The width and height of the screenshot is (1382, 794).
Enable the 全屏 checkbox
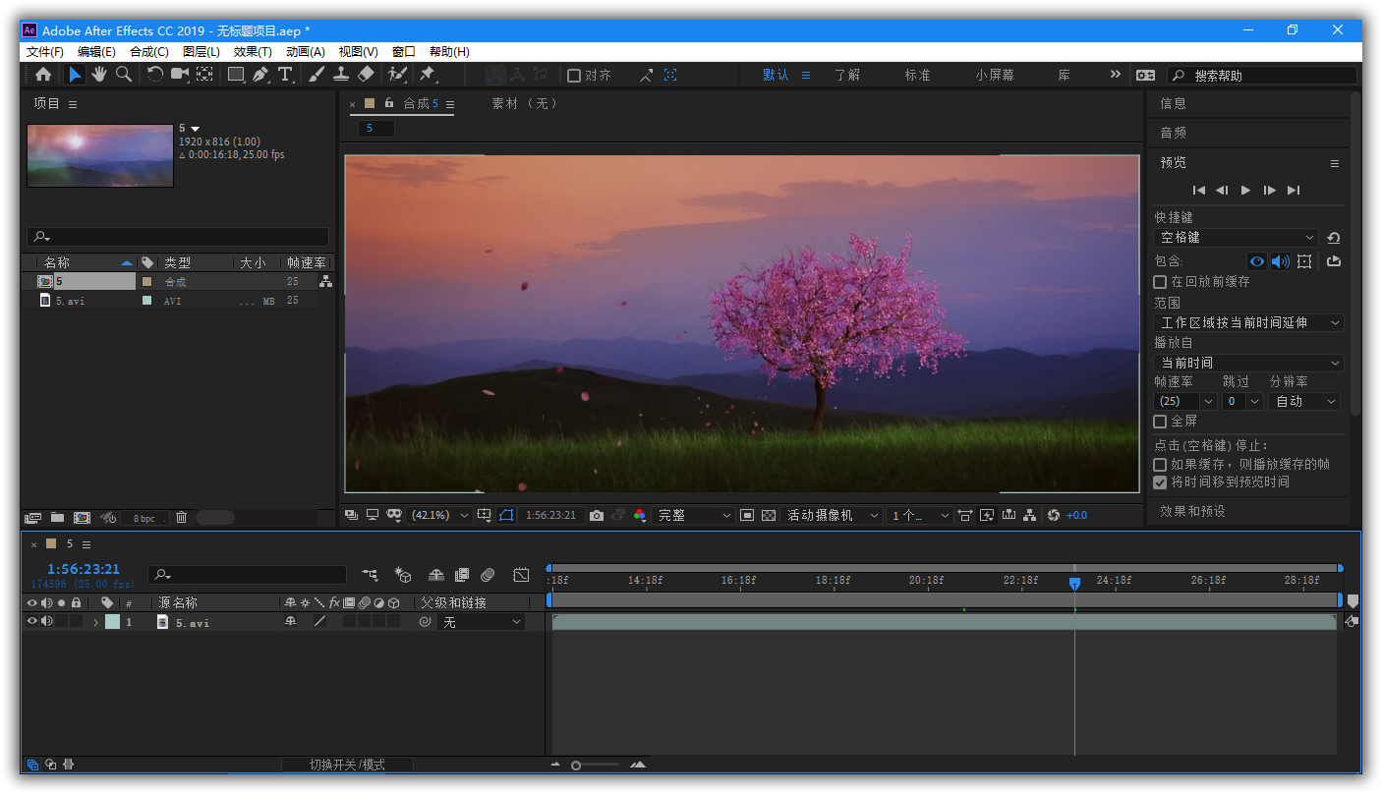pos(1160,422)
